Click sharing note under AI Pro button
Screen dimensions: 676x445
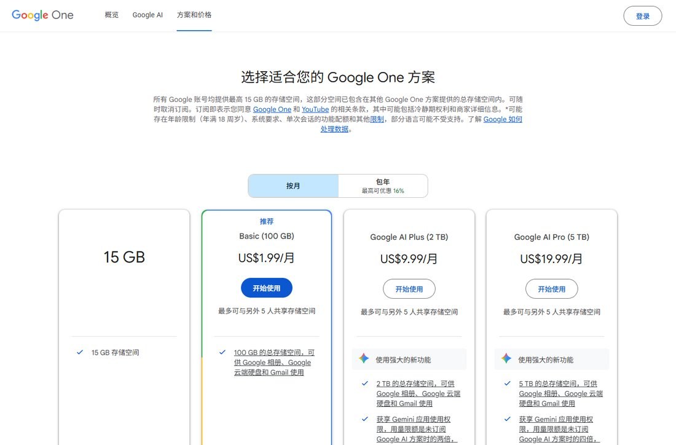[x=551, y=312]
